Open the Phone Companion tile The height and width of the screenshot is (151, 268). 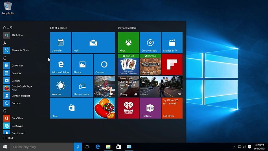82,86
